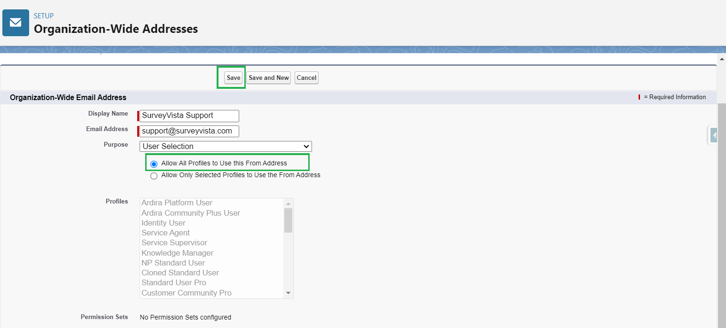Open the Purpose dropdown
The height and width of the screenshot is (328, 726).
(x=226, y=146)
